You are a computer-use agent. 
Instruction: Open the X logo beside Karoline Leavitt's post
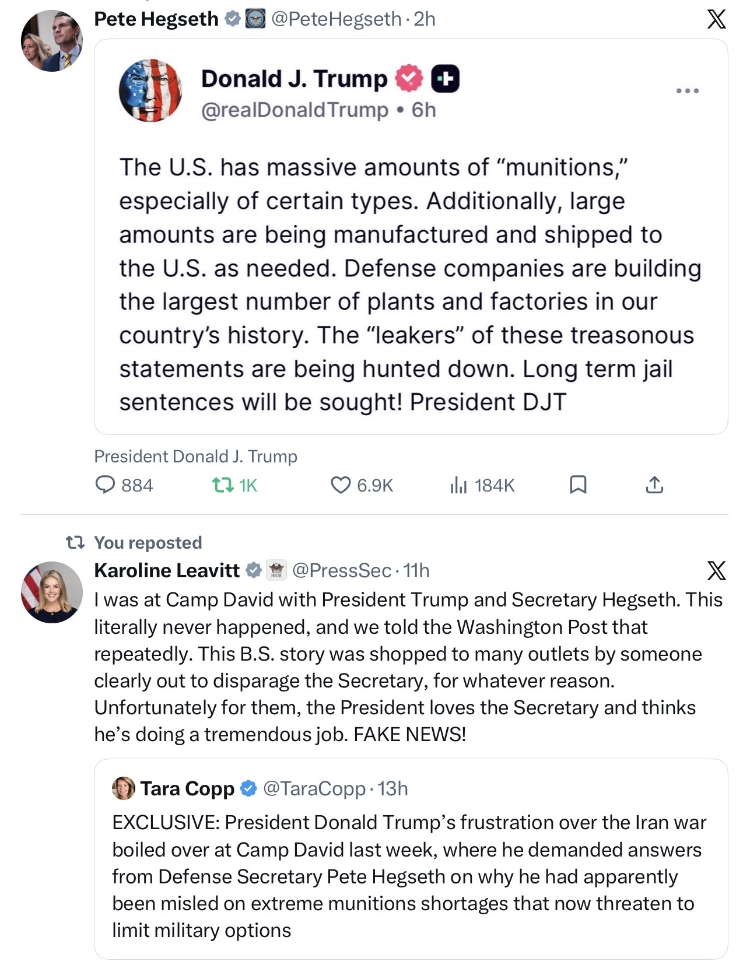(x=716, y=570)
